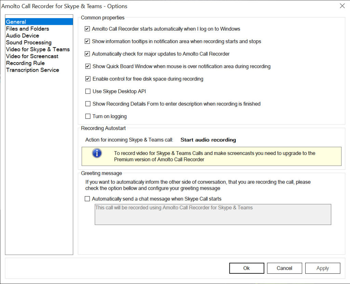
Task: Disable automatic start on Windows logon
Action: 87,29
